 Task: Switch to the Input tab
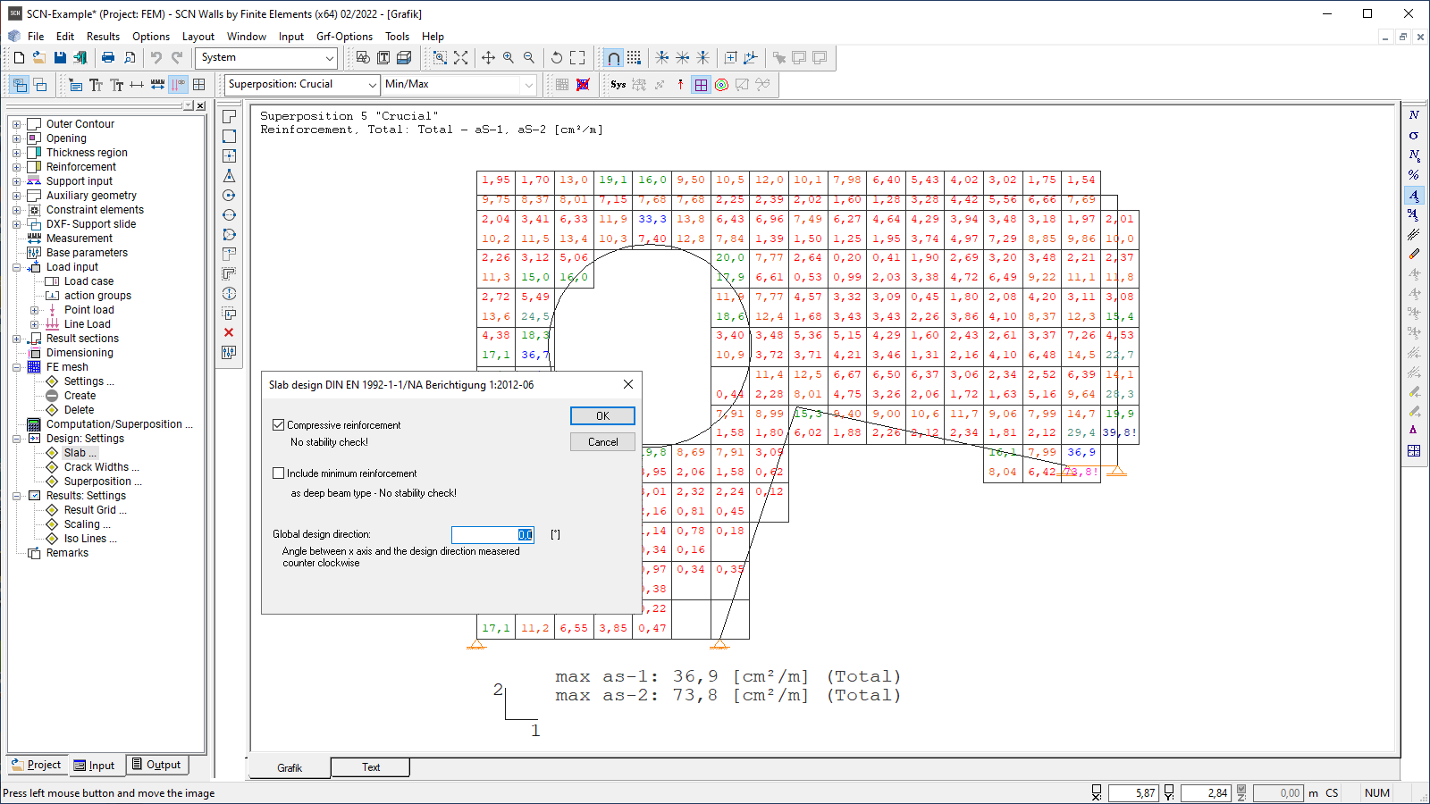point(95,766)
